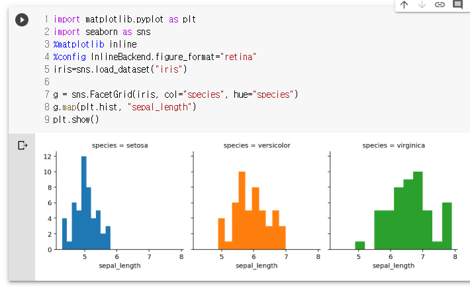The image size is (470, 290).
Task: Move cell down with arrow icon
Action: (x=422, y=5)
